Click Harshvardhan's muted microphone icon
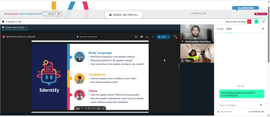 point(182,41)
